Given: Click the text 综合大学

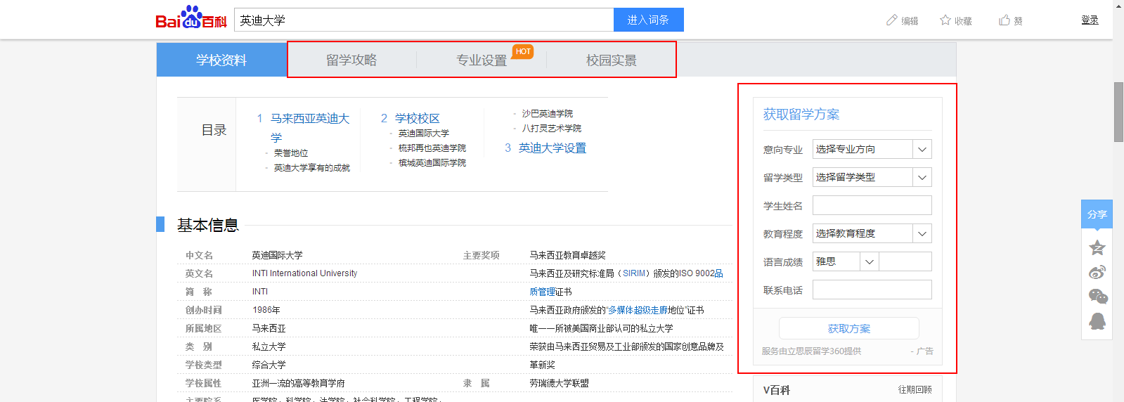Looking at the screenshot, I should click(269, 365).
